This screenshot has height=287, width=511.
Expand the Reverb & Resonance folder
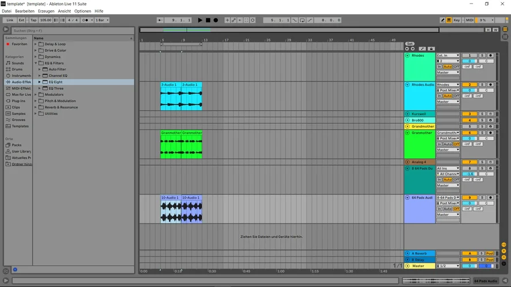pos(36,107)
